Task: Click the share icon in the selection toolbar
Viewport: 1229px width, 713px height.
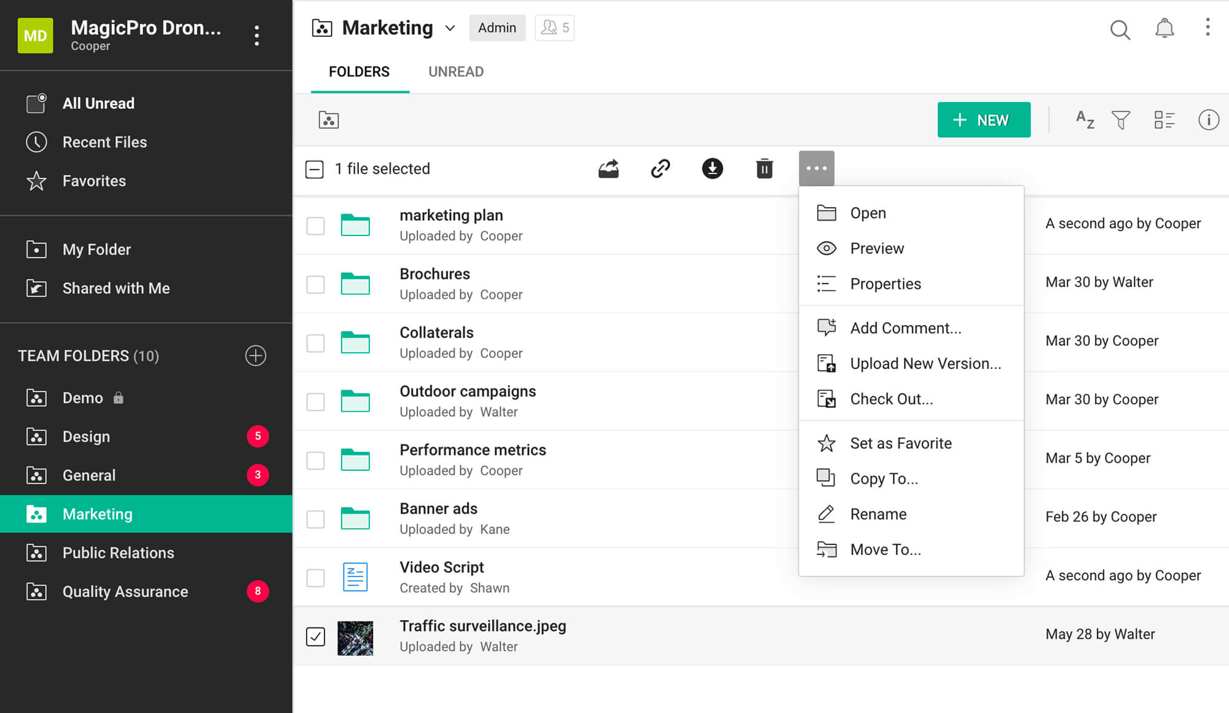Action: 608,168
